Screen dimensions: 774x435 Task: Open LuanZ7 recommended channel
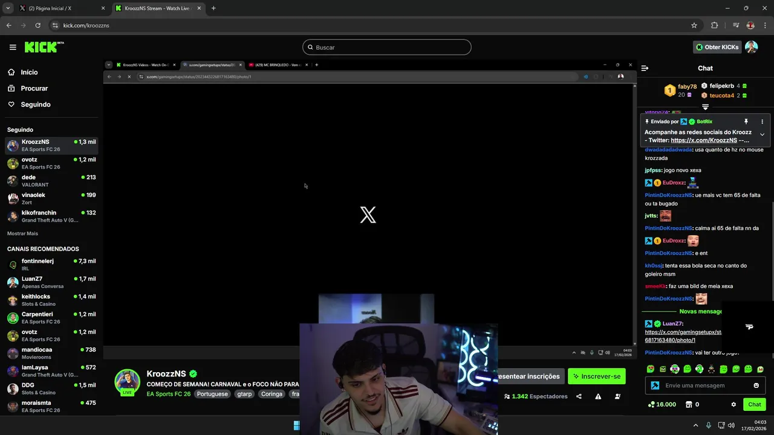[51, 282]
